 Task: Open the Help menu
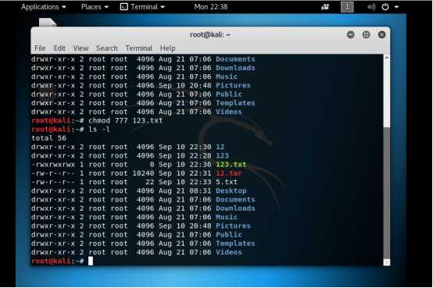tap(167, 48)
